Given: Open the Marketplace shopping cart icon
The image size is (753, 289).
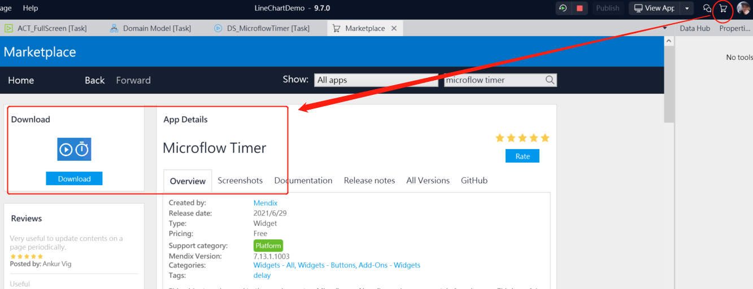Looking at the screenshot, I should click(723, 8).
